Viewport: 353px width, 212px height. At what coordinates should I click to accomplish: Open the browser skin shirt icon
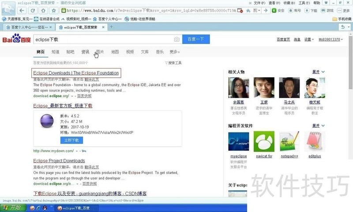coord(326,3)
